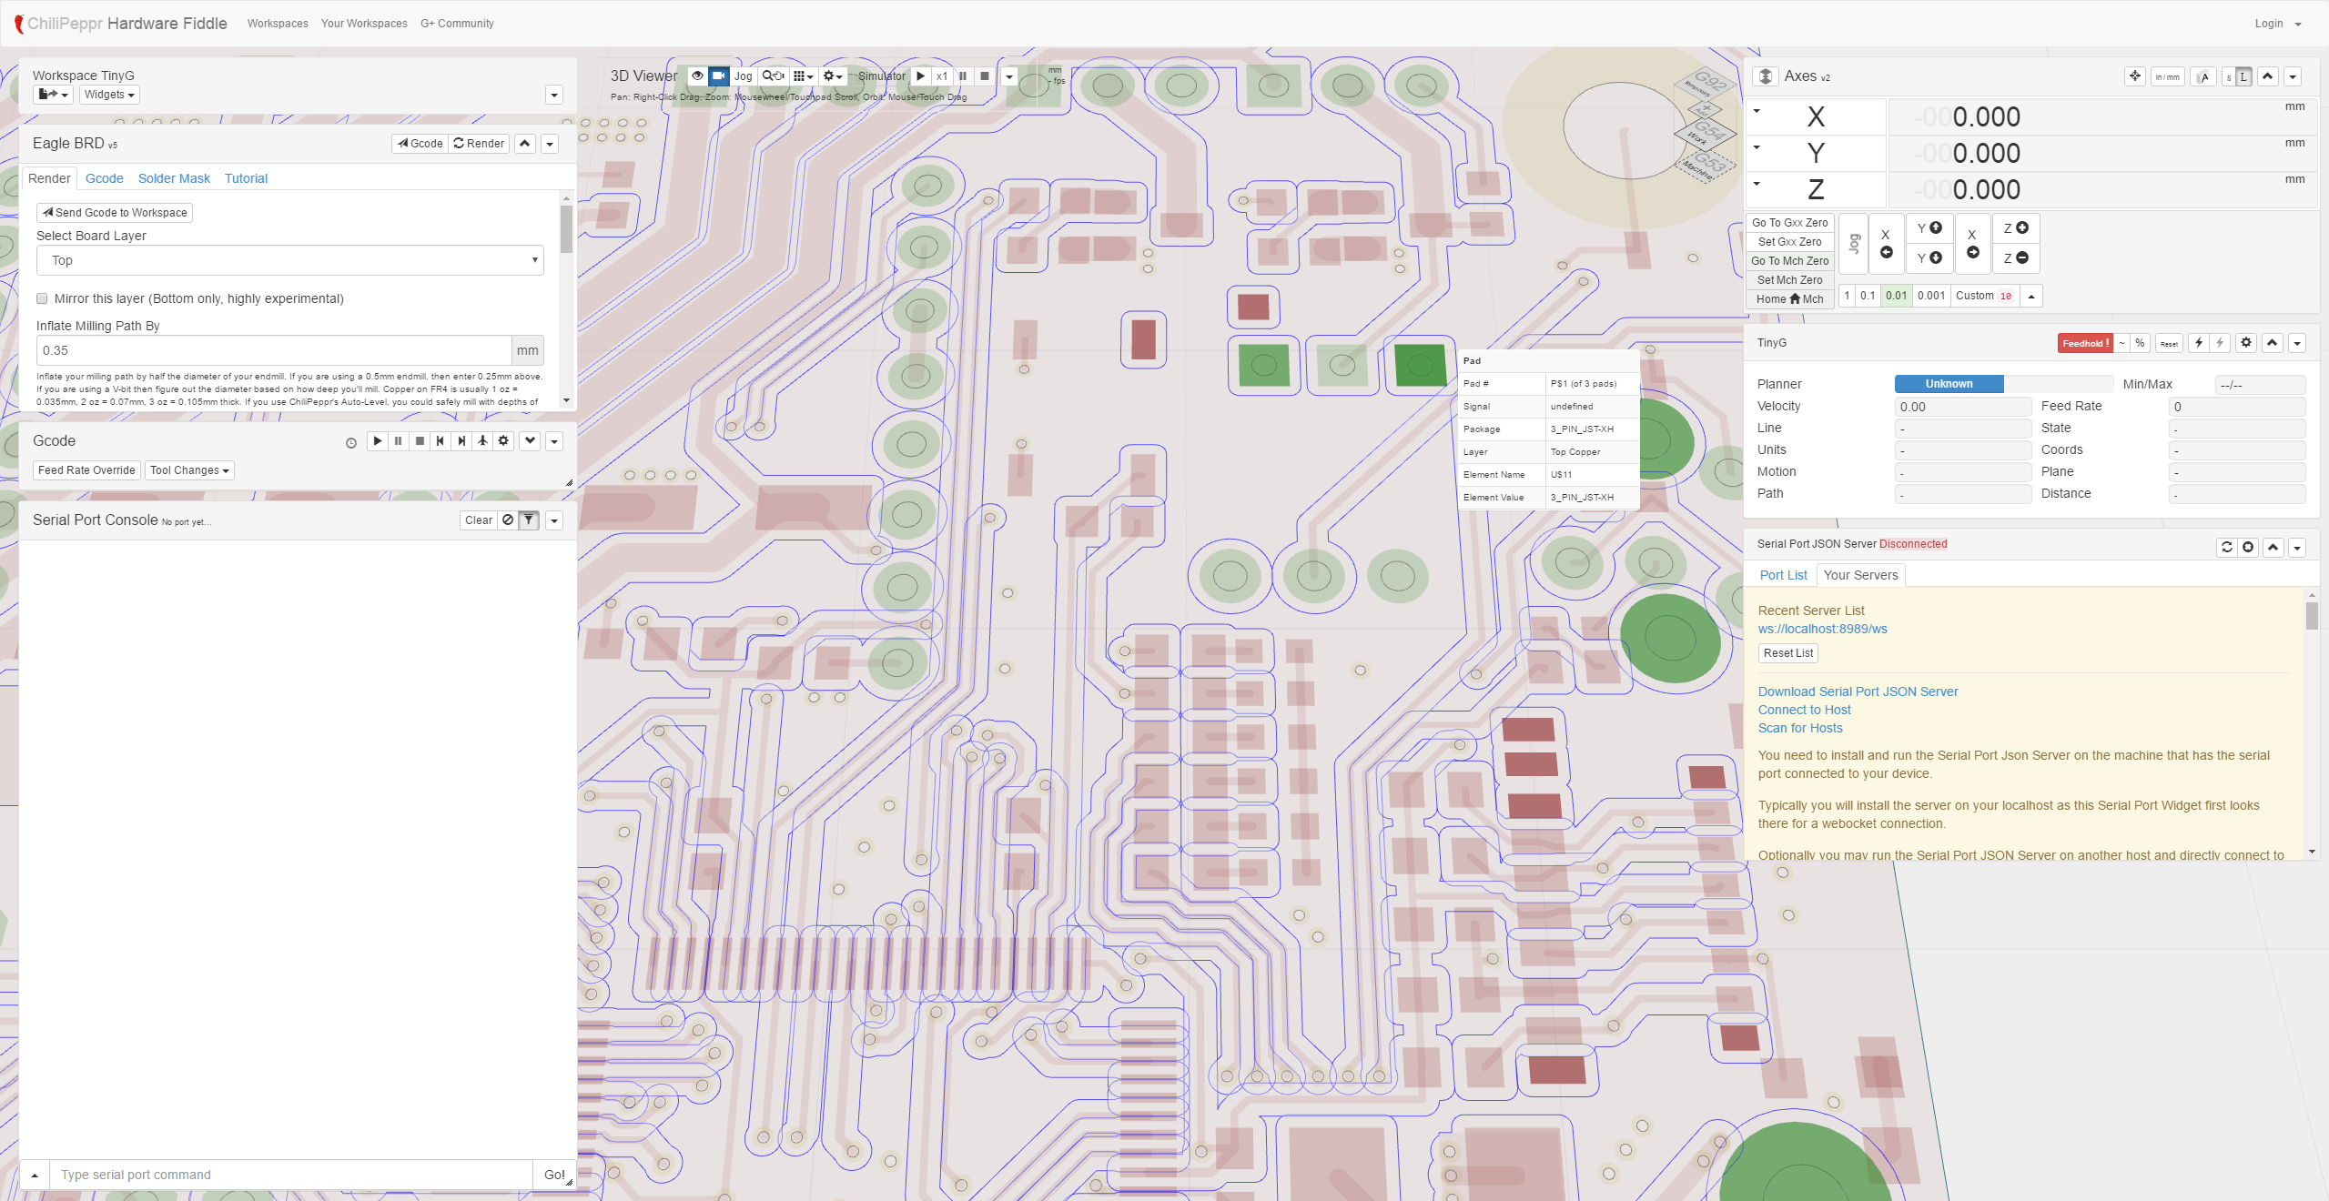Click Download Serial Port JSON Server link

pos(1857,691)
